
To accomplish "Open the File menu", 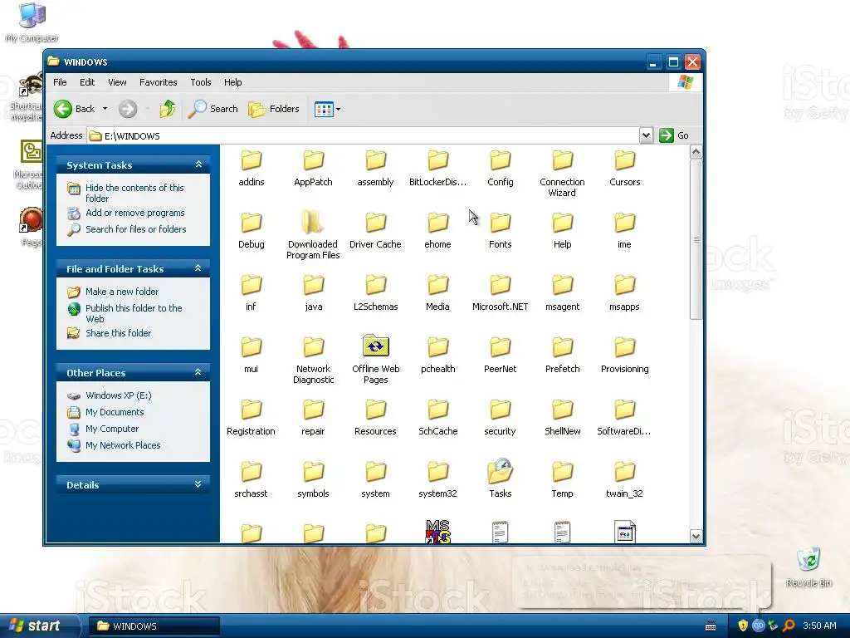I will 60,82.
